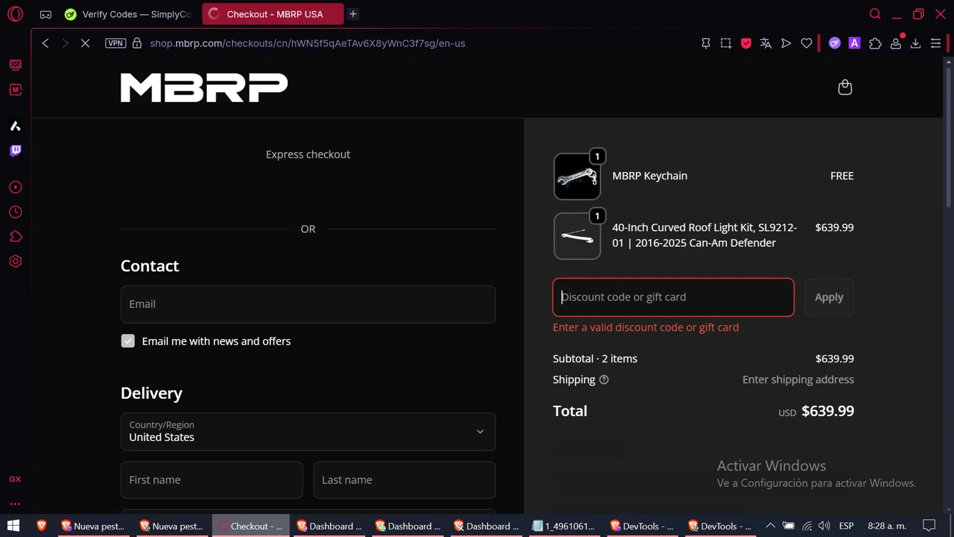954x537 pixels.
Task: View the site security lock info
Action: point(137,43)
